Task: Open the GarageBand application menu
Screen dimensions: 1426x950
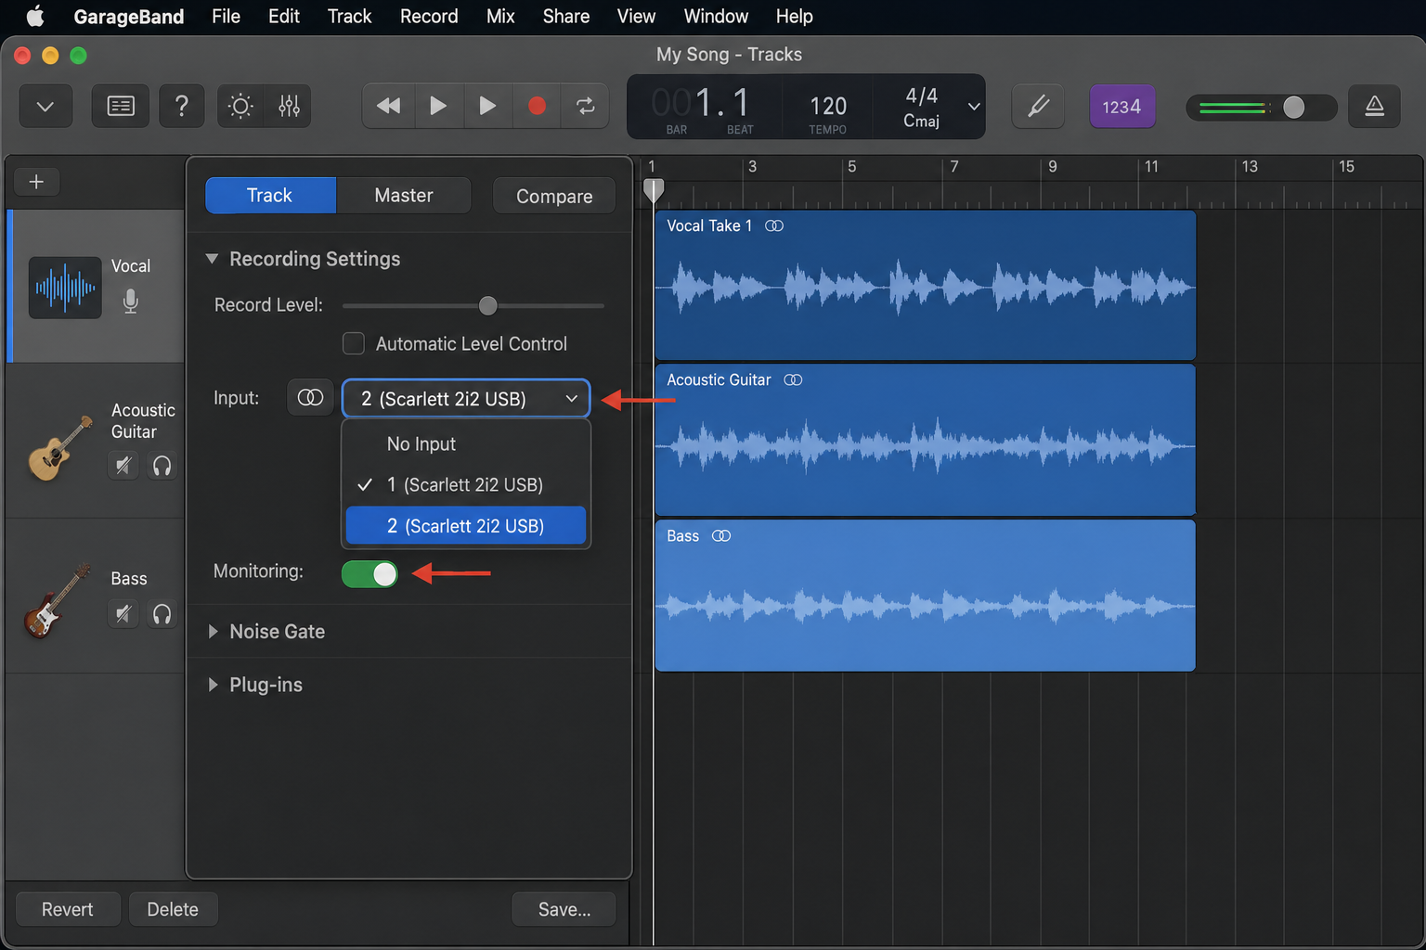Action: [129, 16]
